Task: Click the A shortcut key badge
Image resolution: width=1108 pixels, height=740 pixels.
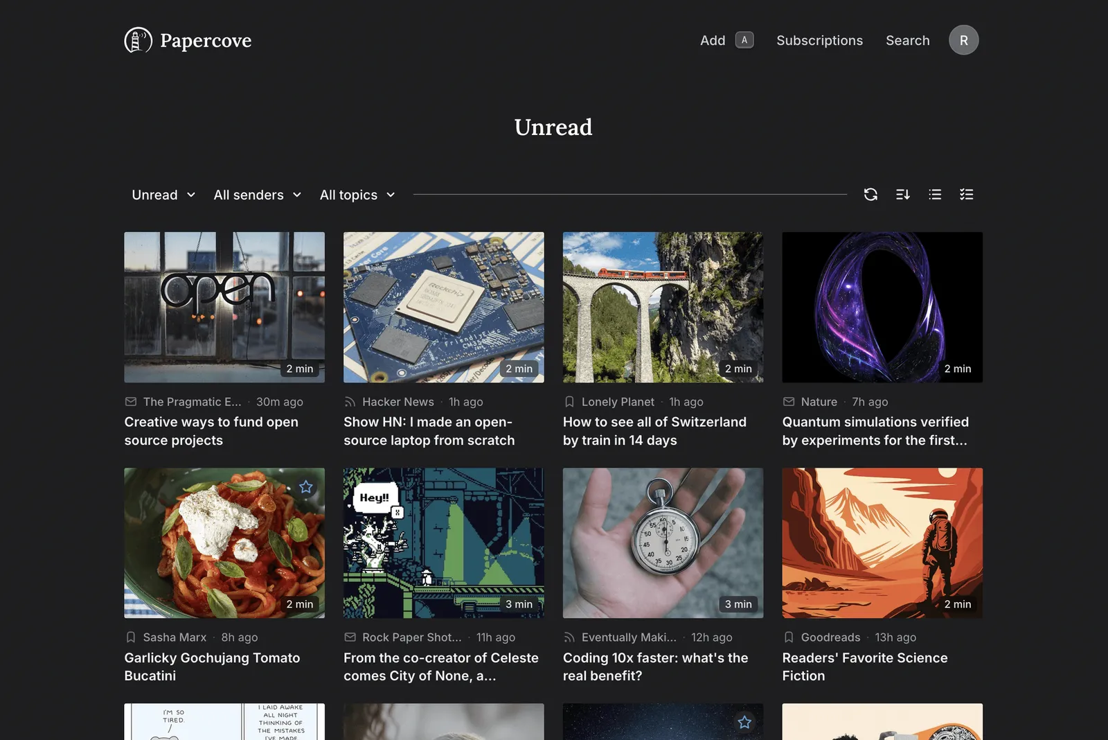Action: point(744,40)
